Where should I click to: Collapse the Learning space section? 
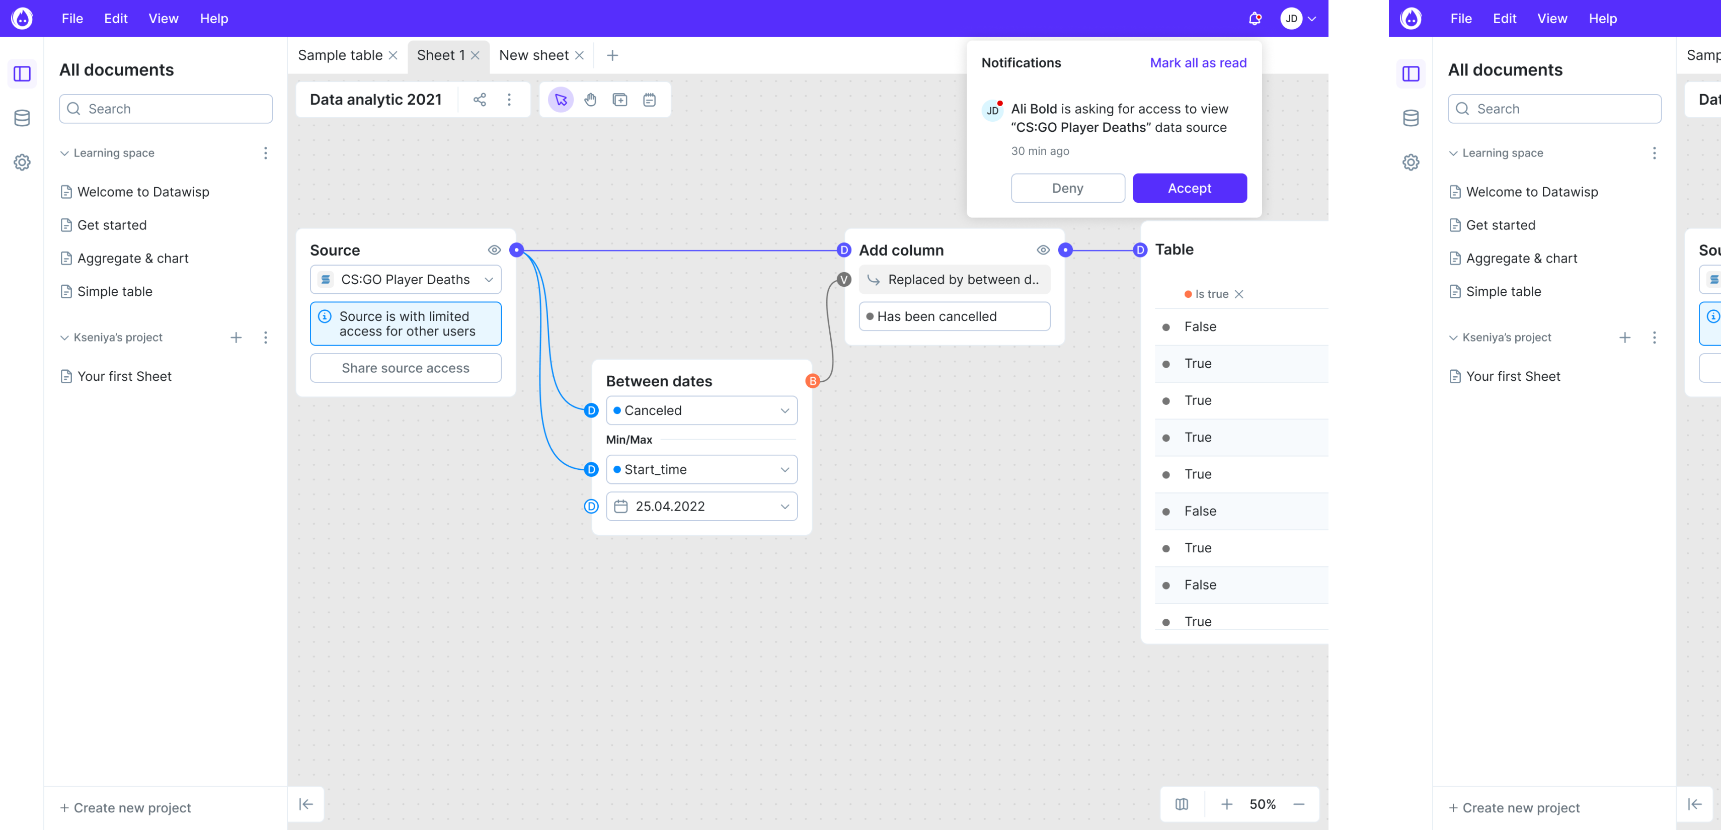(65, 153)
